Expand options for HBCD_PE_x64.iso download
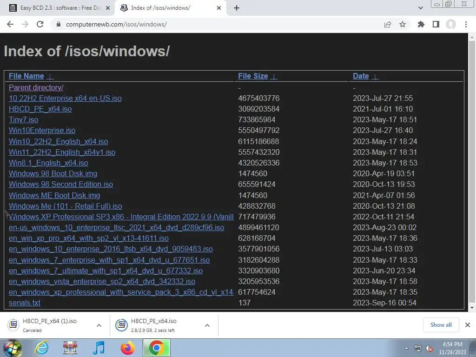This screenshot has height=357, width=476. (x=207, y=325)
